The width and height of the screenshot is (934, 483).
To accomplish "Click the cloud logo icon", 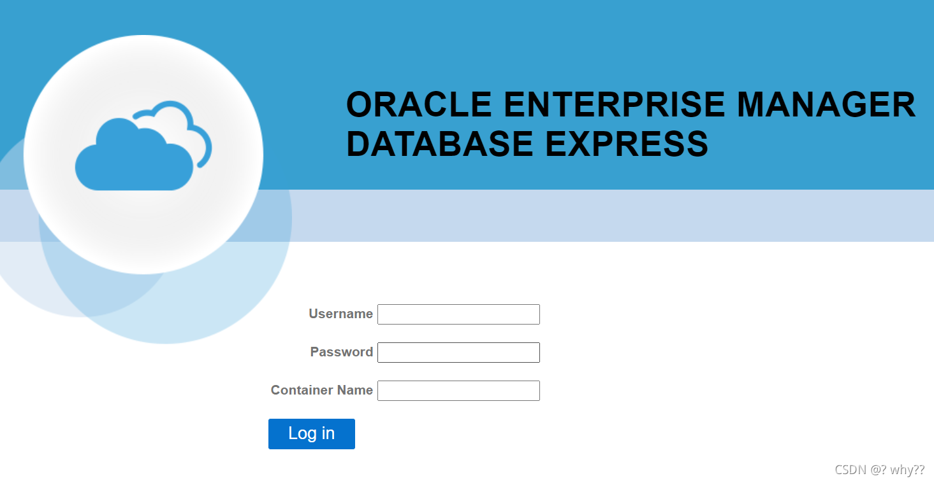I will point(143,146).
